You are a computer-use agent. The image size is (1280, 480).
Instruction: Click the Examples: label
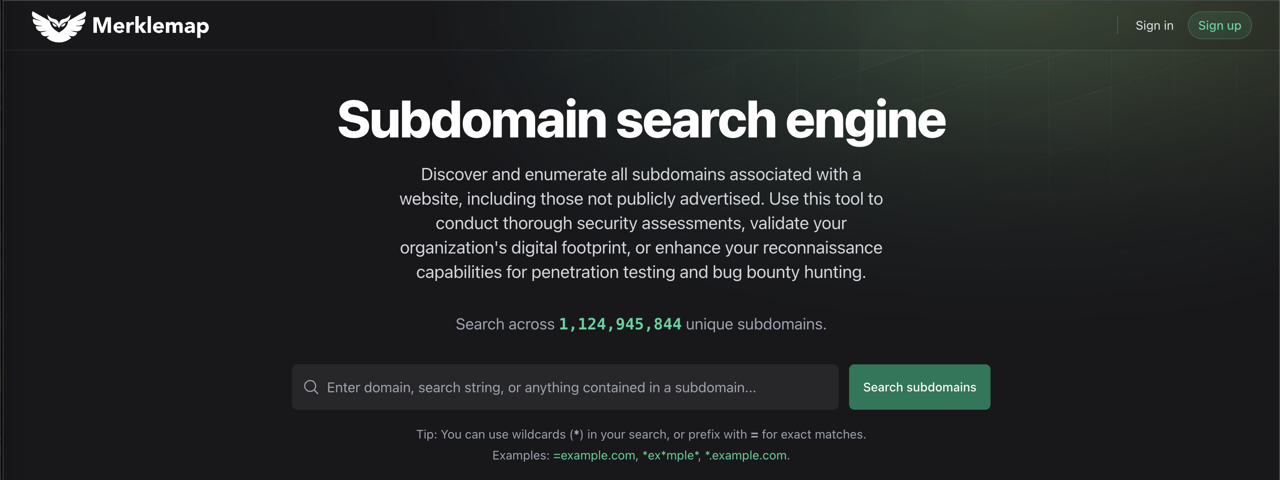(521, 455)
